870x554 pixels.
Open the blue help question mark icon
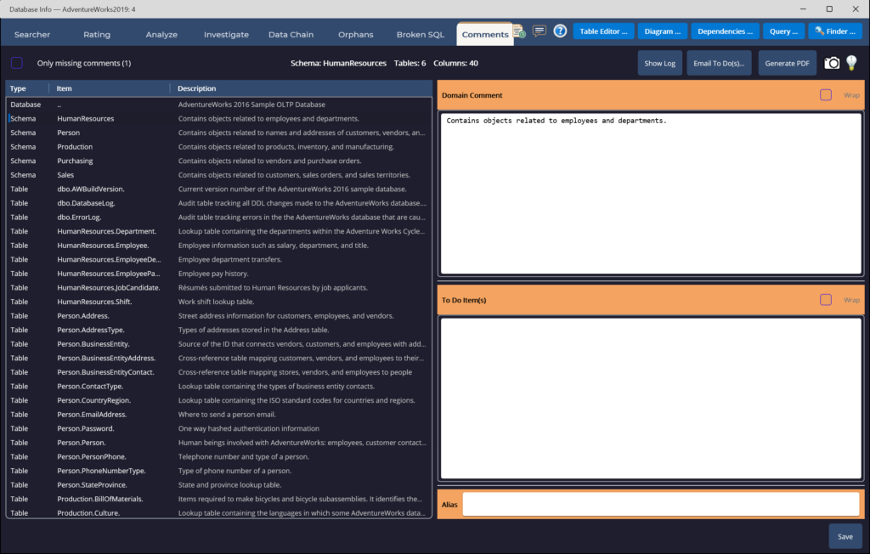tap(560, 31)
